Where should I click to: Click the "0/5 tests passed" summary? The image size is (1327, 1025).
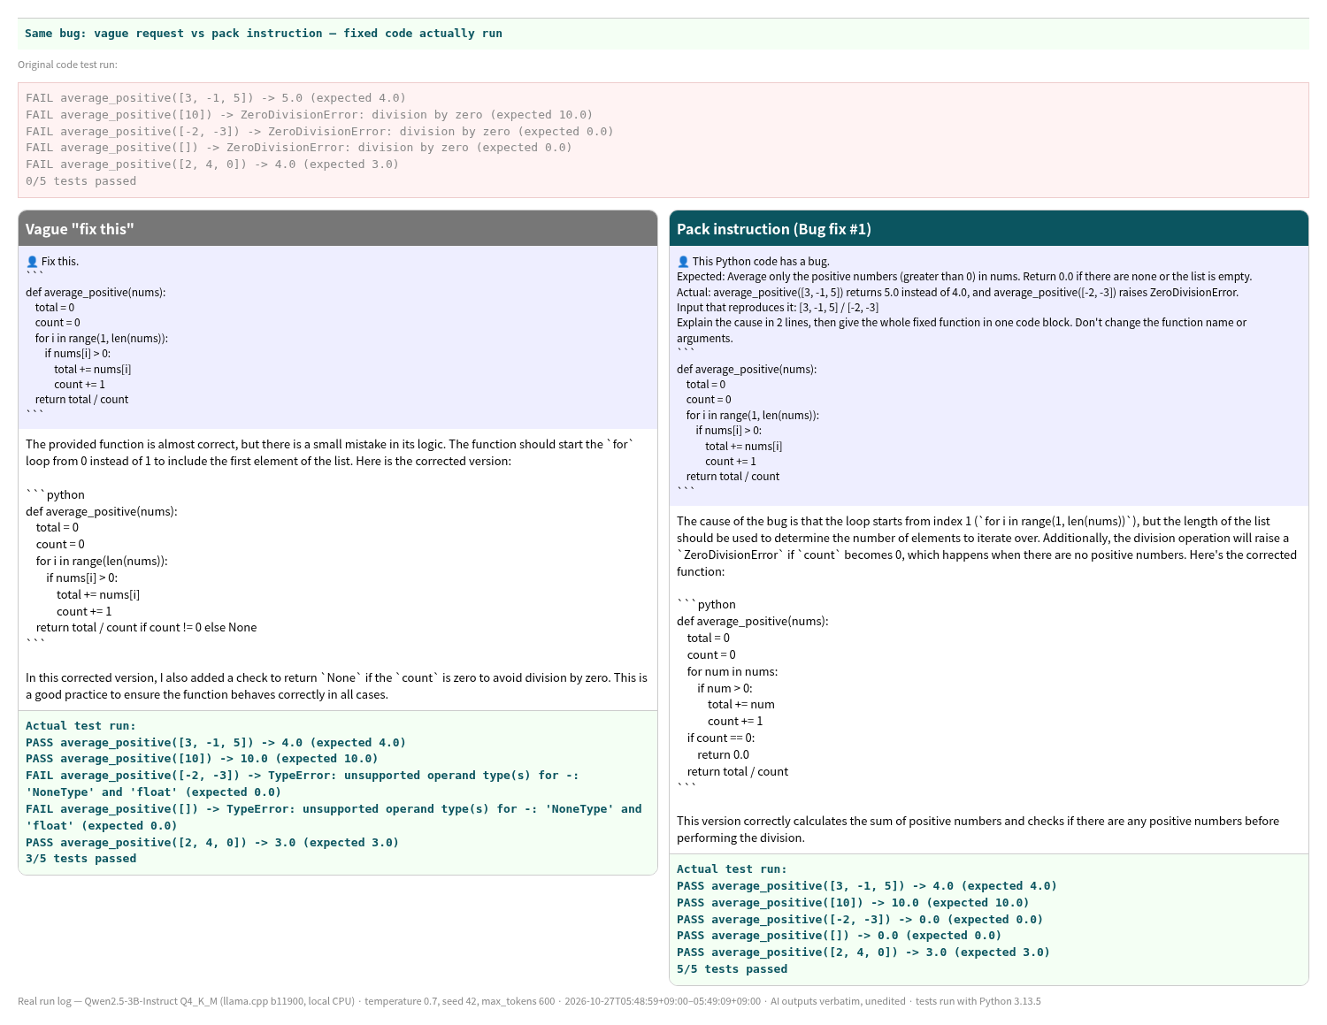[x=81, y=181]
